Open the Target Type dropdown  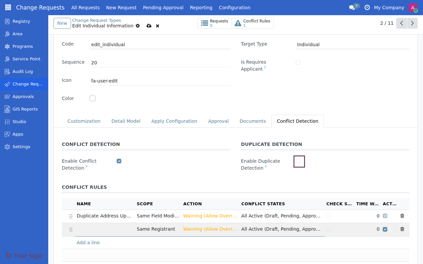352,45
